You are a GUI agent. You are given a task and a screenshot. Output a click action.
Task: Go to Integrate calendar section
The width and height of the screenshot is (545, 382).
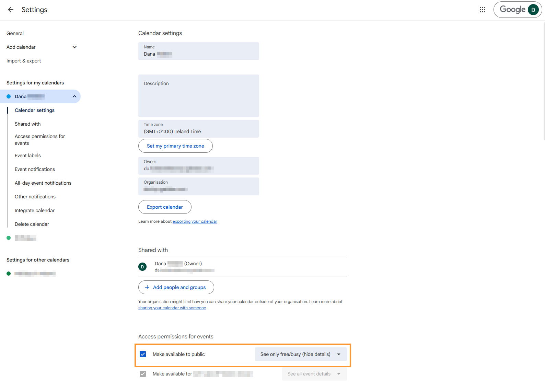tap(35, 210)
